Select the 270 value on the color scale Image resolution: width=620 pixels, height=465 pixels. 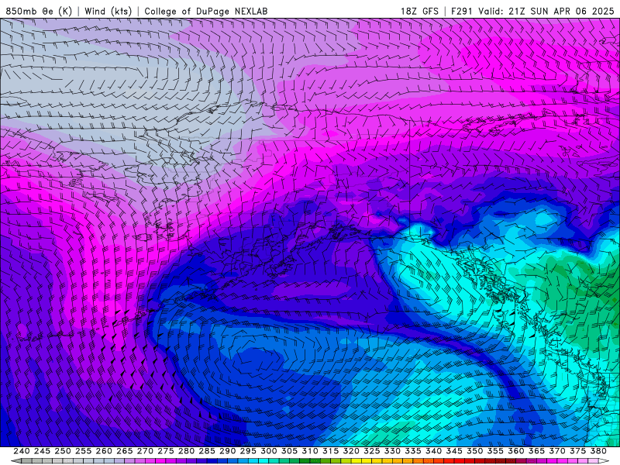(145, 451)
